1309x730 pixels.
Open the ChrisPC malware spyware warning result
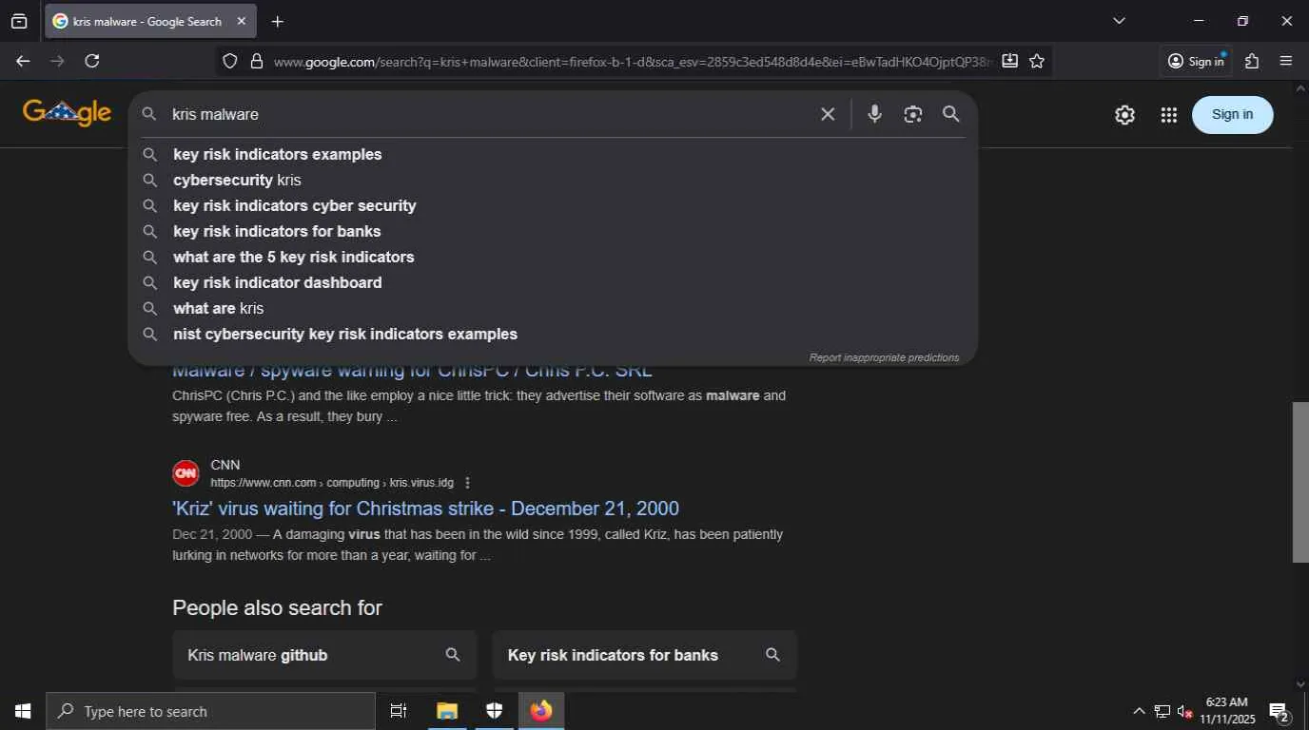(x=412, y=372)
